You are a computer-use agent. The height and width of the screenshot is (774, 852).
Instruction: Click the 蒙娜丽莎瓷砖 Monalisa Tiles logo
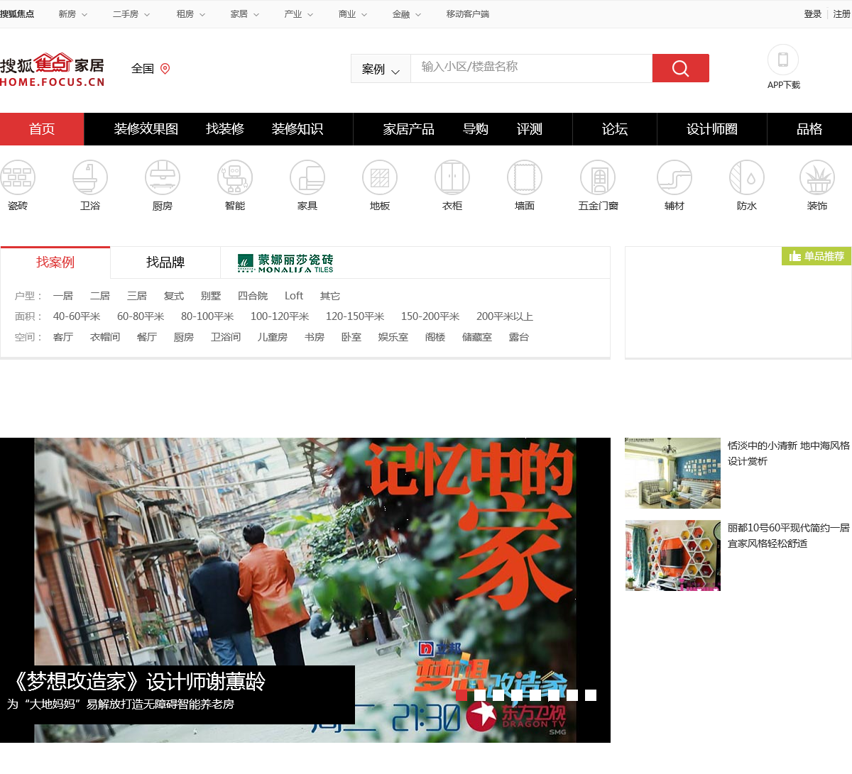[285, 263]
